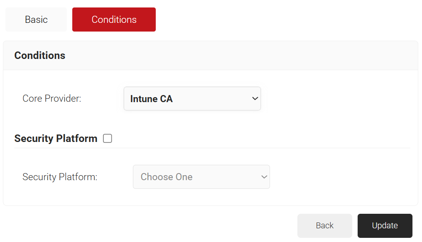Click the black Update button
This screenshot has height=242, width=422.
385,225
